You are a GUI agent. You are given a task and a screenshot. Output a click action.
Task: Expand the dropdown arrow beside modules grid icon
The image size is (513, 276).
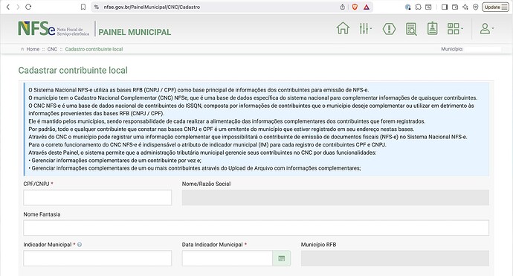pyautogui.click(x=462, y=28)
